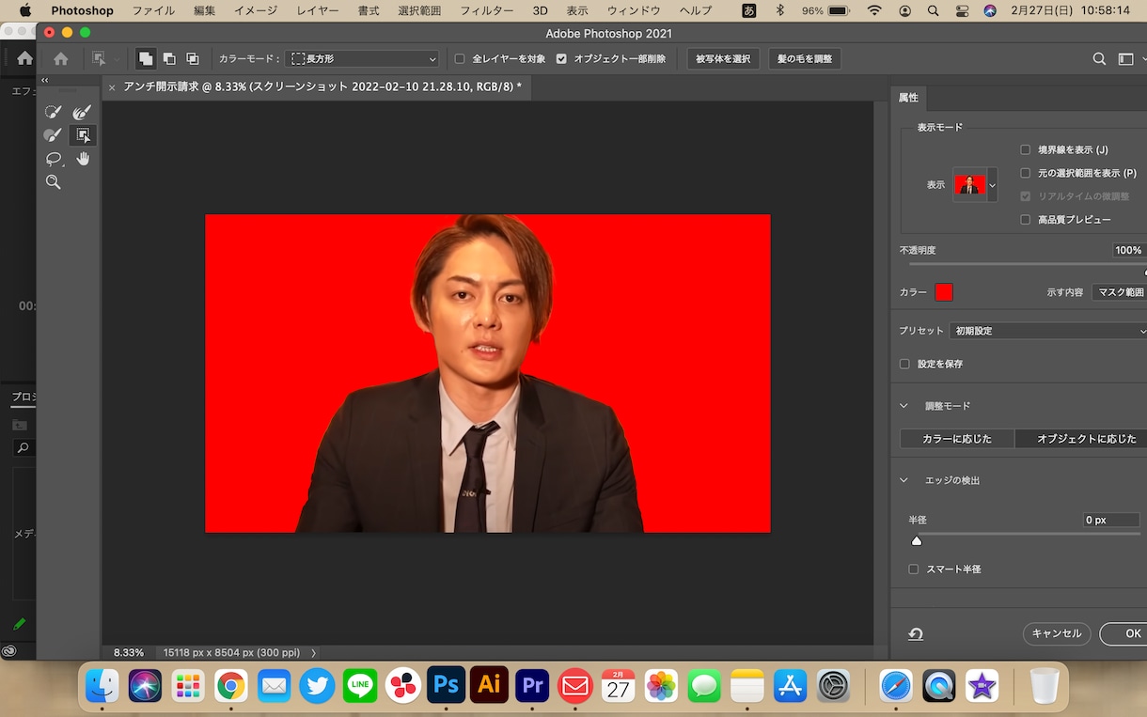
Task: Enable 全レイヤーを対象 checkbox
Action: click(460, 58)
